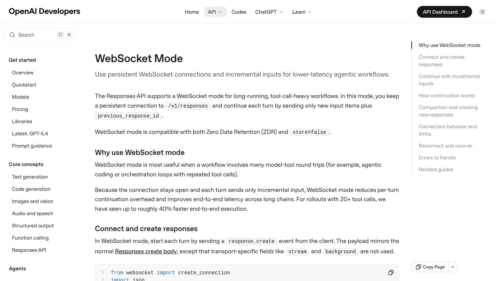
Task: Click the Copy Page clipboard icon
Action: 418,267
